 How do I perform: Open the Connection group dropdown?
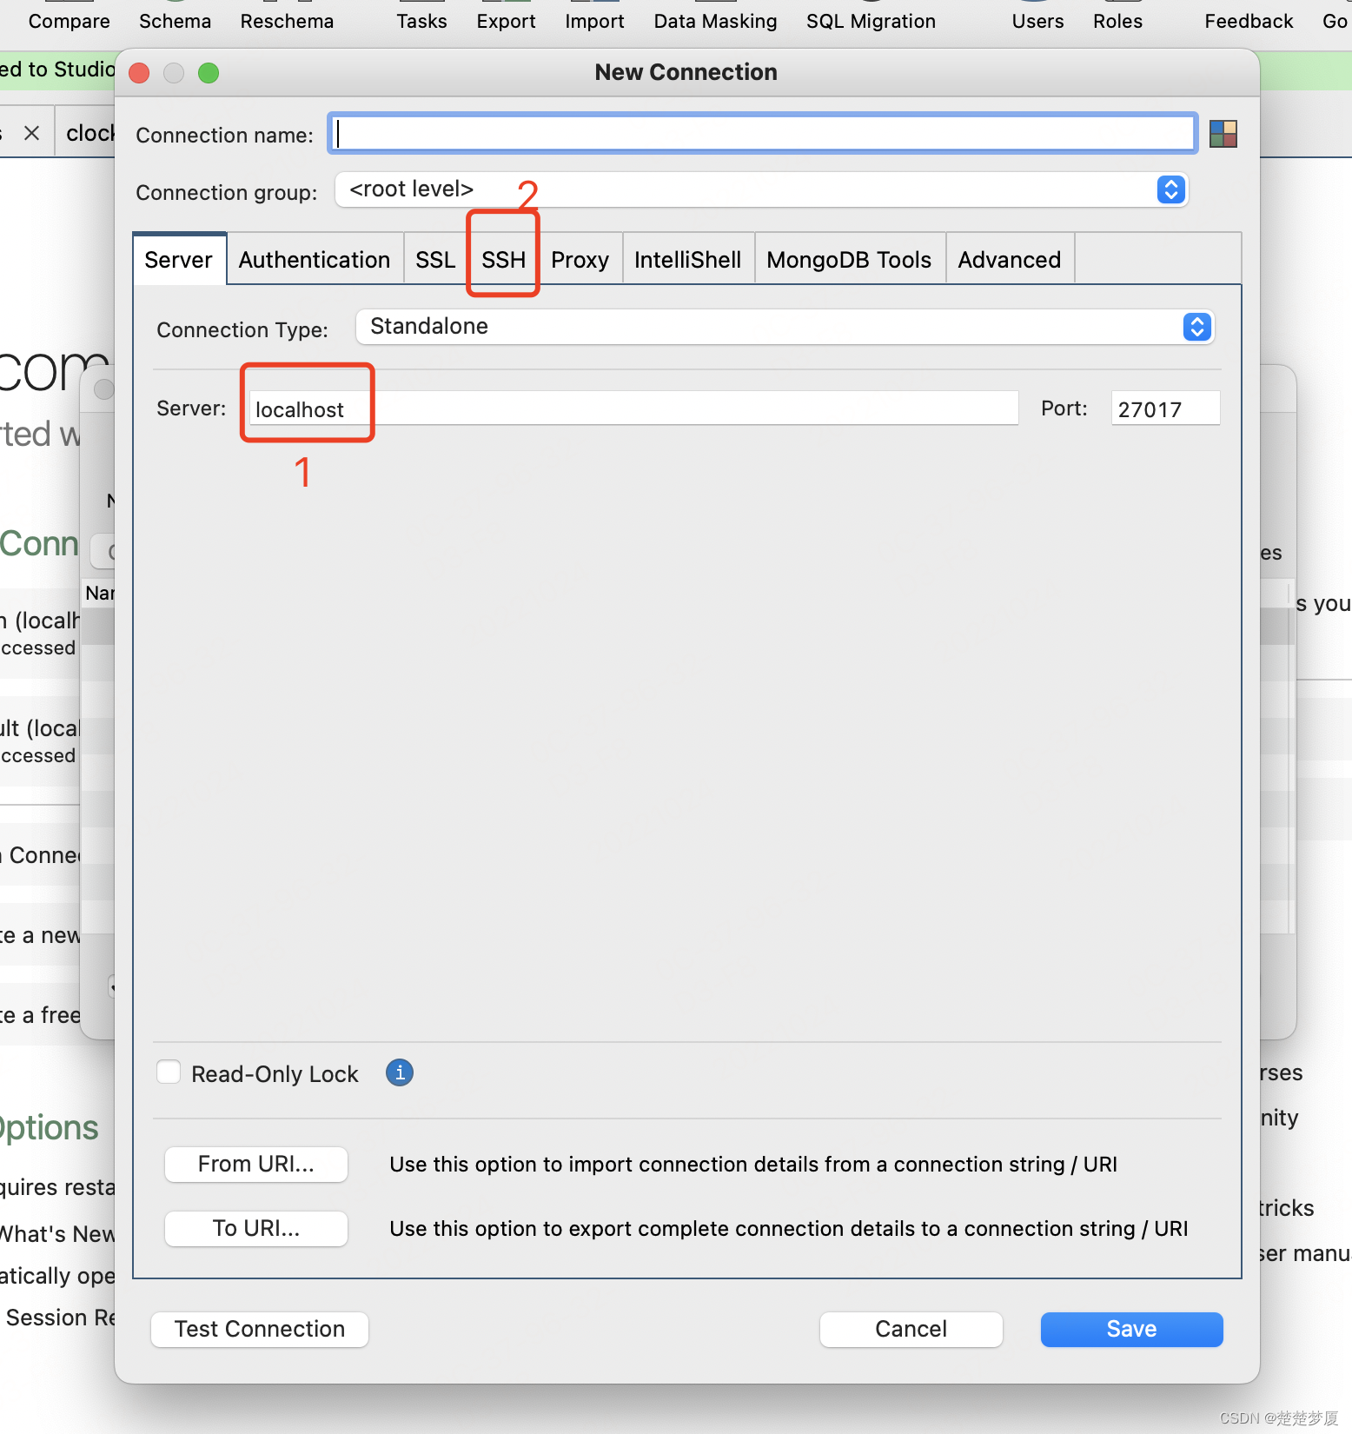pyautogui.click(x=761, y=189)
